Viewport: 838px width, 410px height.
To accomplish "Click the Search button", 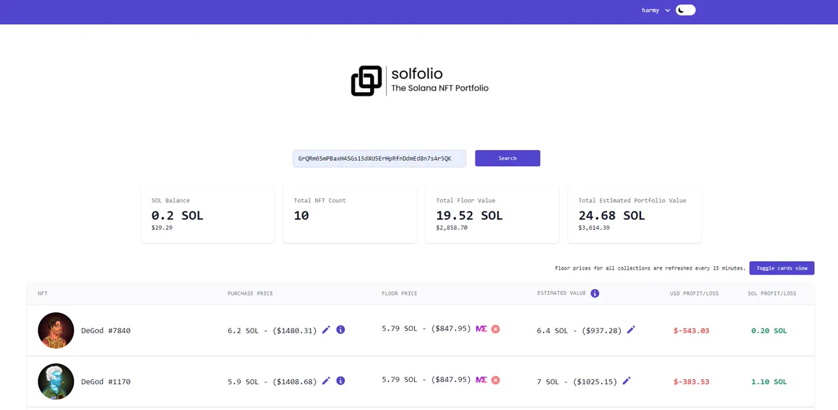I will click(x=508, y=158).
